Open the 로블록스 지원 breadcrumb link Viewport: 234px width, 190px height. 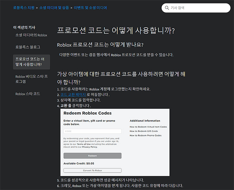tap(24, 8)
